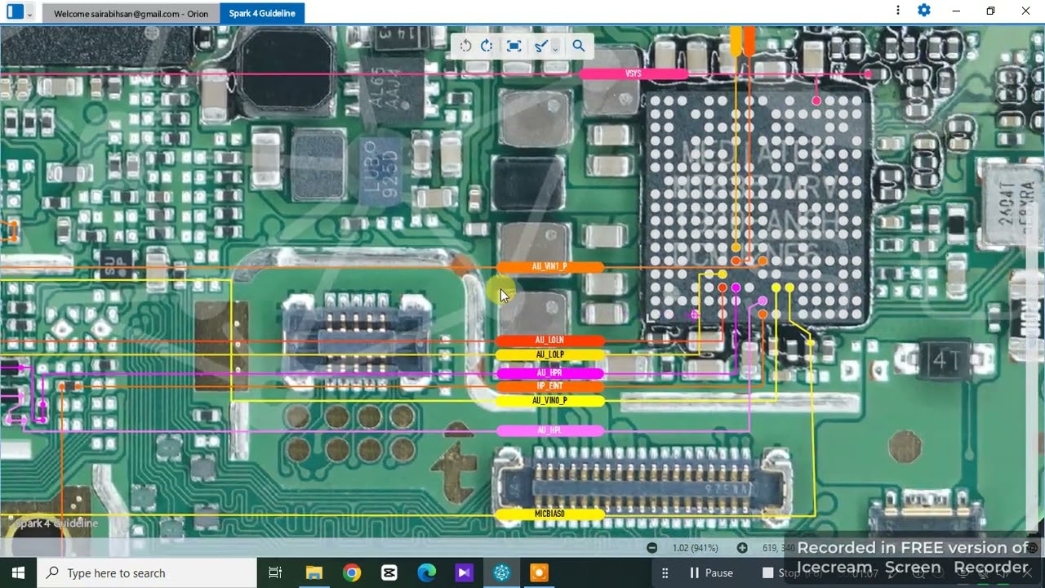Select the Spark 4 Guideline tab

pos(262,13)
